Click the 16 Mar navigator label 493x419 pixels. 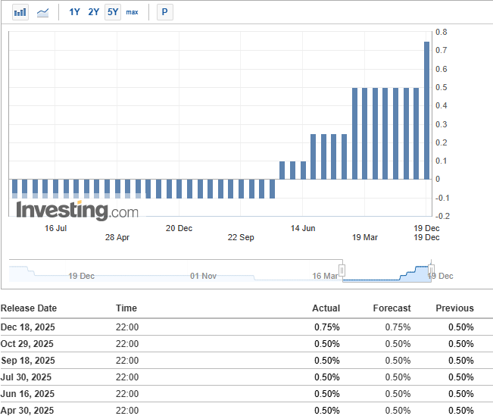click(x=325, y=277)
